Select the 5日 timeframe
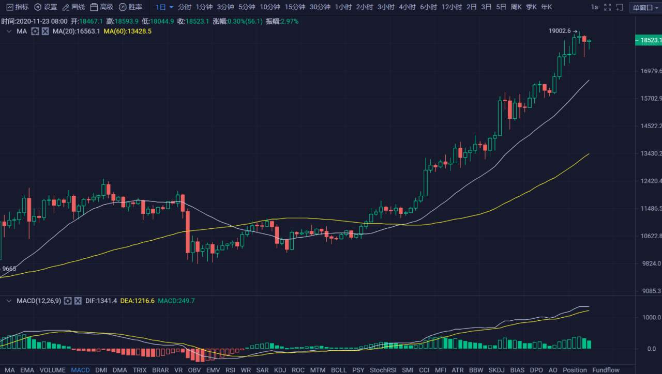Image resolution: width=662 pixels, height=374 pixels. (501, 7)
